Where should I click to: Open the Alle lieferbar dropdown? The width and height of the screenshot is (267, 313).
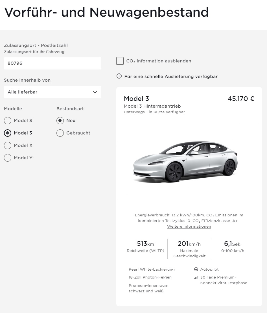[52, 92]
